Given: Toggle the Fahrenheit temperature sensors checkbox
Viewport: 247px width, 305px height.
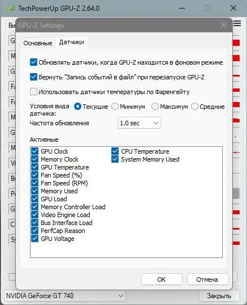Looking at the screenshot, I should coord(33,92).
